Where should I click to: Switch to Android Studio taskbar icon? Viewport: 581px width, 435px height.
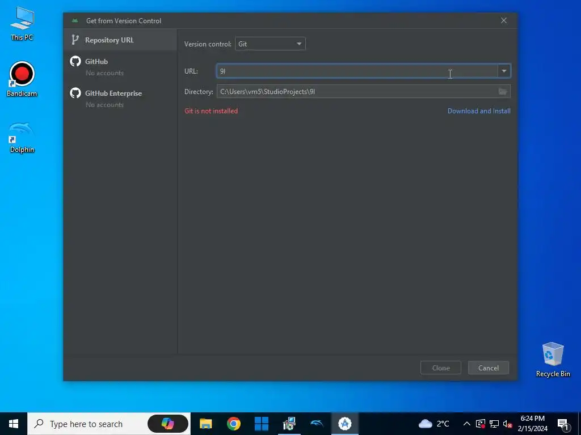345,424
